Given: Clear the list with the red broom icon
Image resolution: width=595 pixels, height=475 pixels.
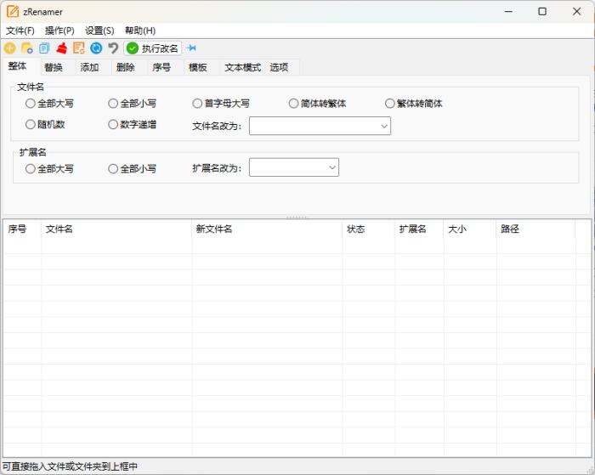Looking at the screenshot, I should tap(61, 48).
